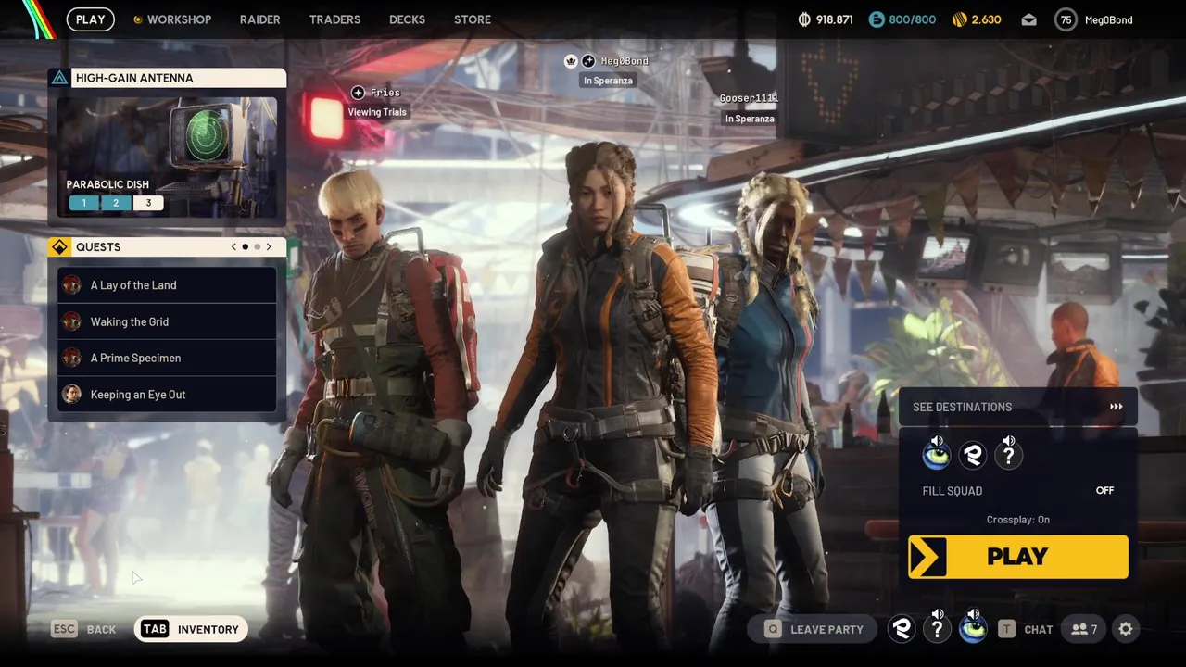Click the level 75 badge
Image resolution: width=1186 pixels, height=667 pixels.
1066,19
